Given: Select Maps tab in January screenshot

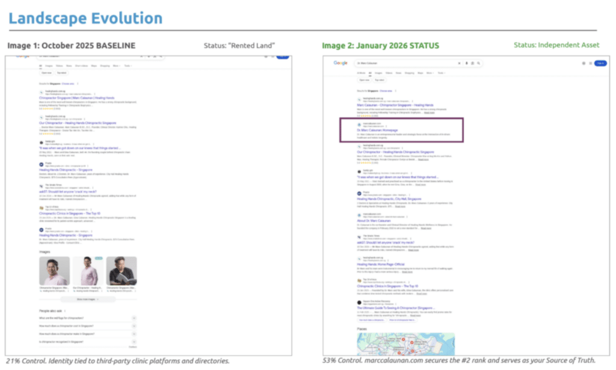Looking at the screenshot, I should click(420, 73).
